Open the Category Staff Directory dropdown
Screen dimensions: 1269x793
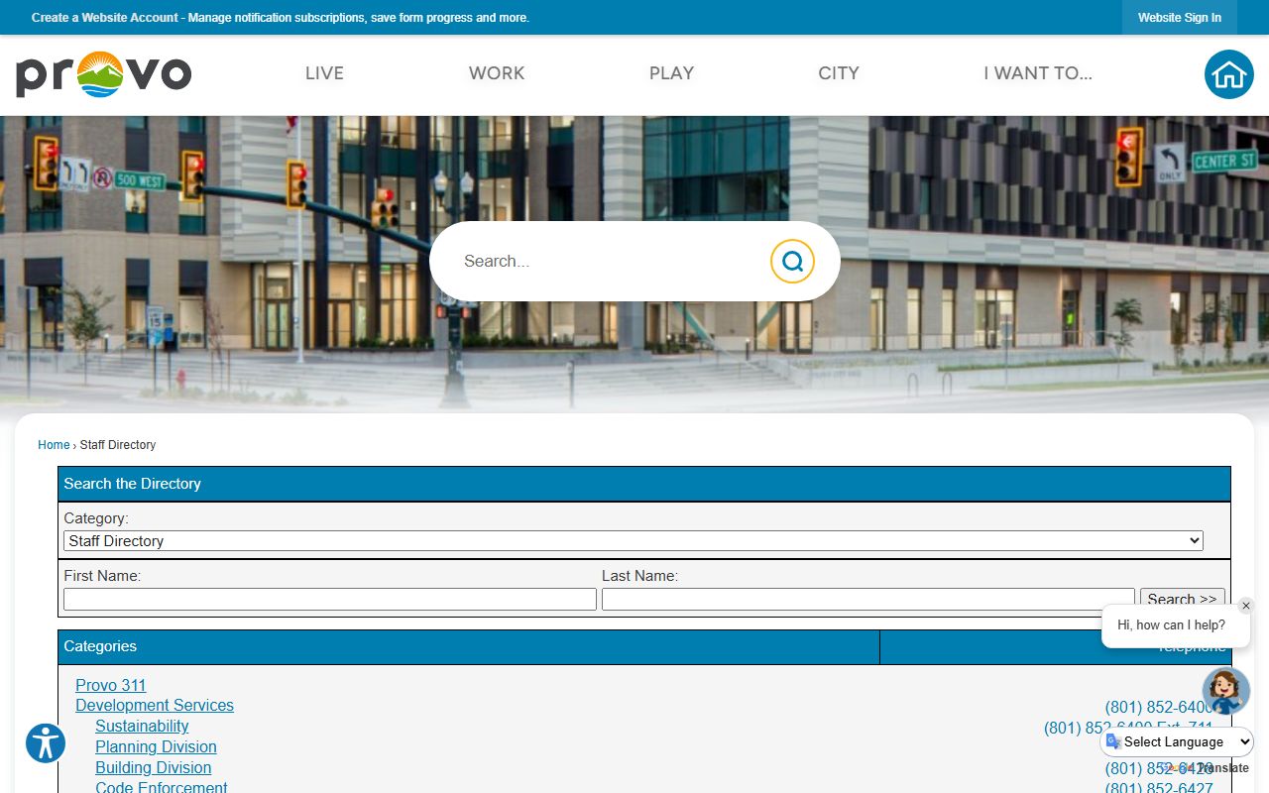click(x=634, y=541)
